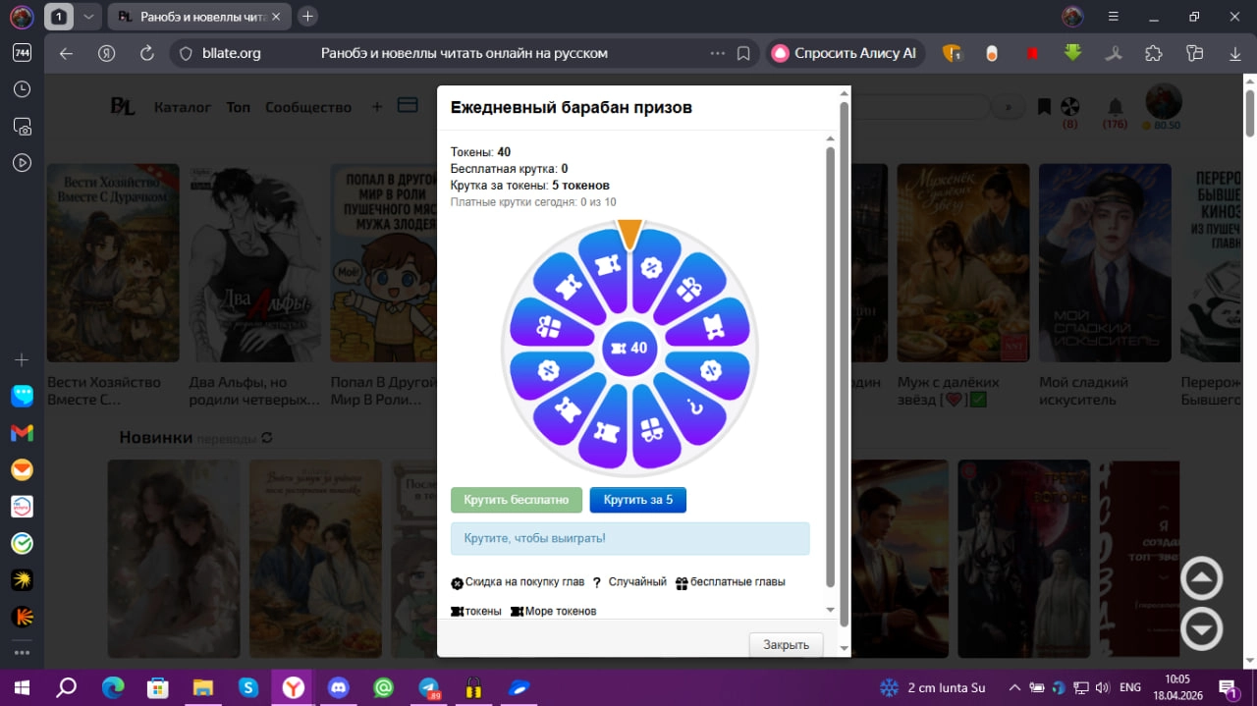Viewport: 1257px width, 706px height.
Task: Click the Море токенов legend label
Action: coord(560,611)
